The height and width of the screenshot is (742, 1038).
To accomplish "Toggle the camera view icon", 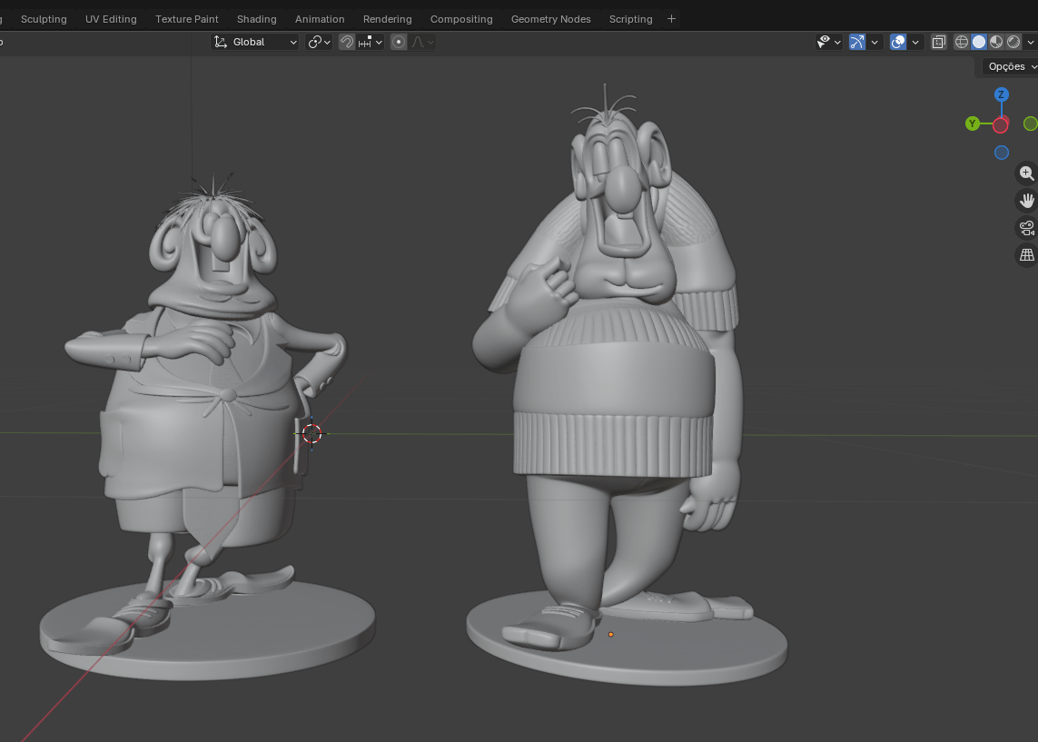I will pos(1026,228).
